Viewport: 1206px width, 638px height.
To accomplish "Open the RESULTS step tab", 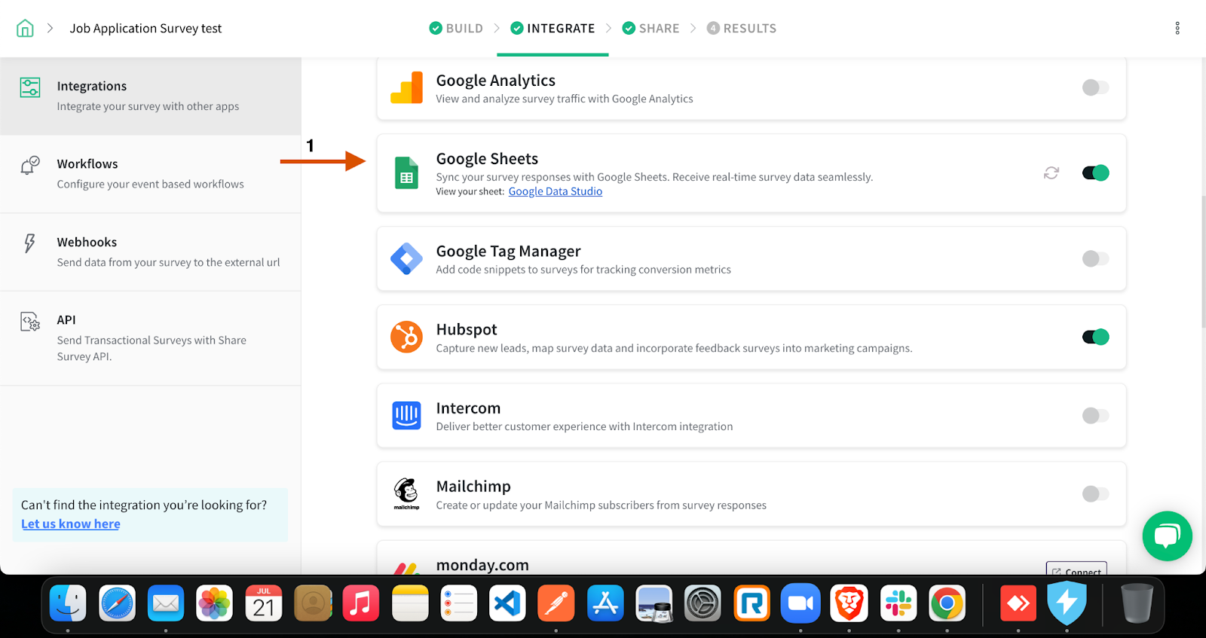I will tap(742, 29).
